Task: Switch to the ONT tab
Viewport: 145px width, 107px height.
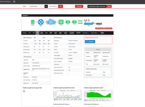Action: pyautogui.click(x=30, y=33)
